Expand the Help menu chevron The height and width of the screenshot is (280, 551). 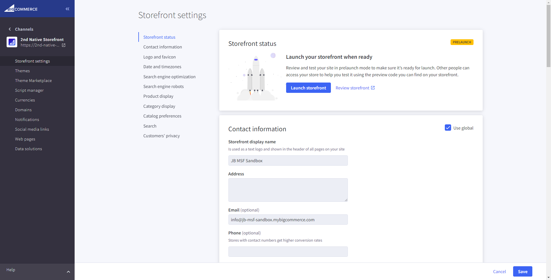(x=68, y=272)
